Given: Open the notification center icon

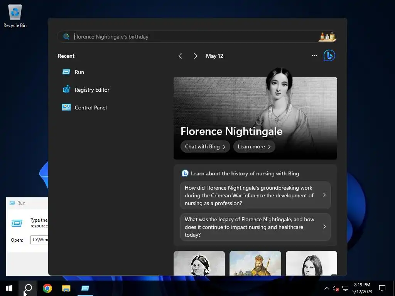Looking at the screenshot, I should pos(382,288).
